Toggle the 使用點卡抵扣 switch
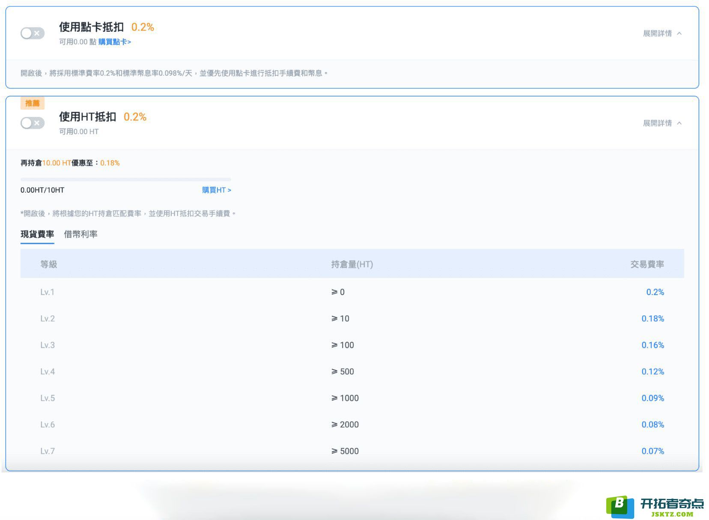 (x=33, y=33)
